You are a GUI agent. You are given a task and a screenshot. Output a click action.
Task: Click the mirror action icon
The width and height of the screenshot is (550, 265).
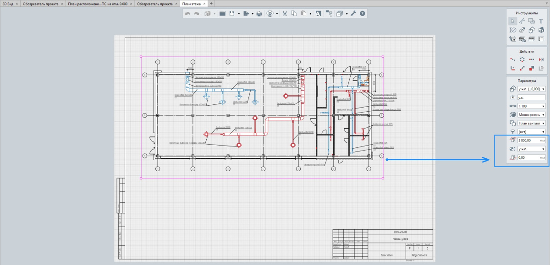point(541,59)
